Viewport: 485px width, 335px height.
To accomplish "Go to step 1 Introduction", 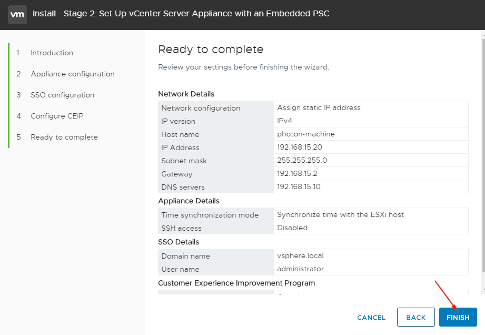I will click(x=52, y=53).
